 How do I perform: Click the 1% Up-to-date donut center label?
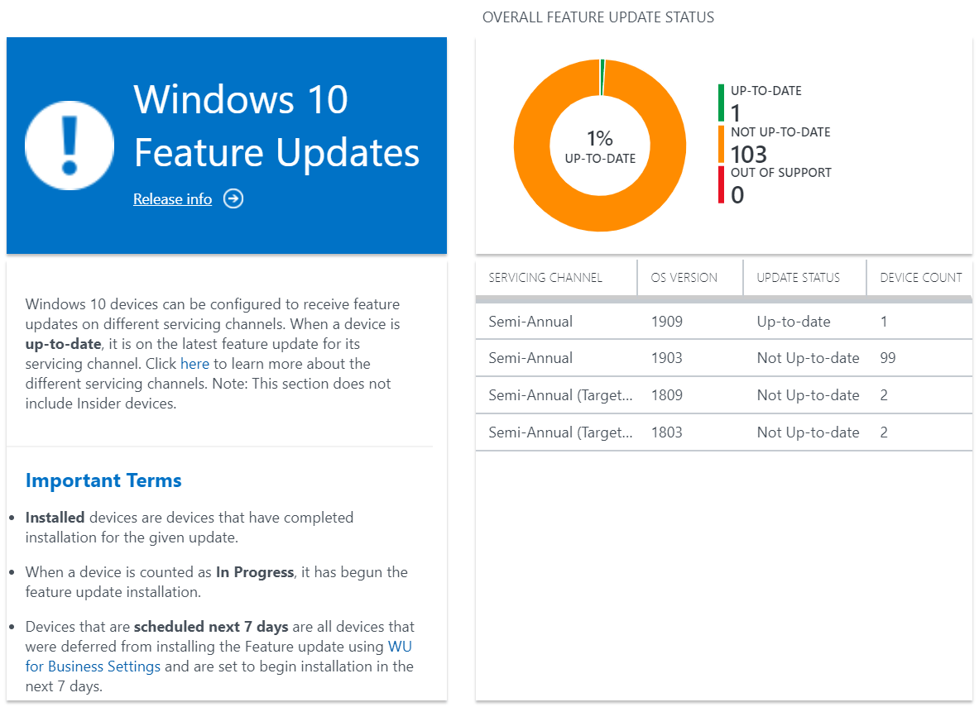pyautogui.click(x=599, y=145)
